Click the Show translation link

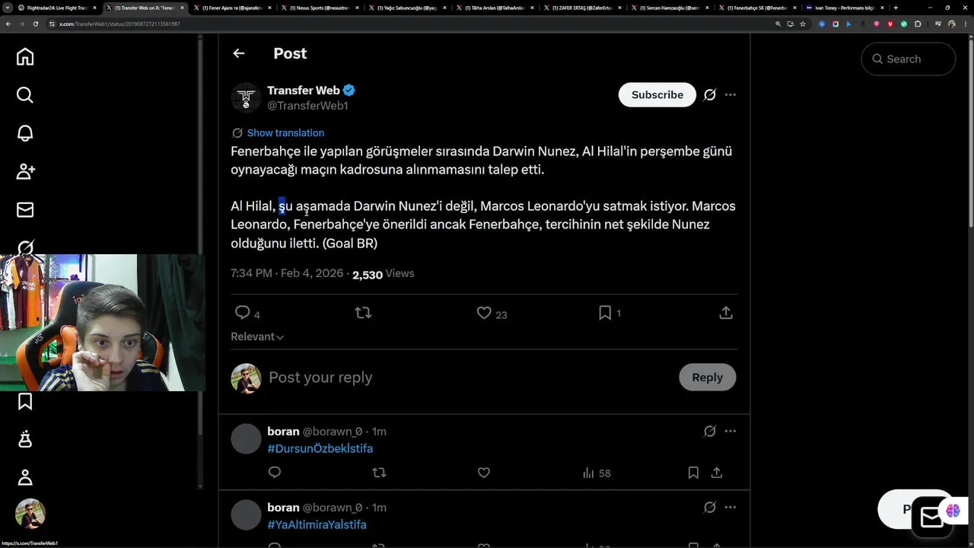pos(285,132)
